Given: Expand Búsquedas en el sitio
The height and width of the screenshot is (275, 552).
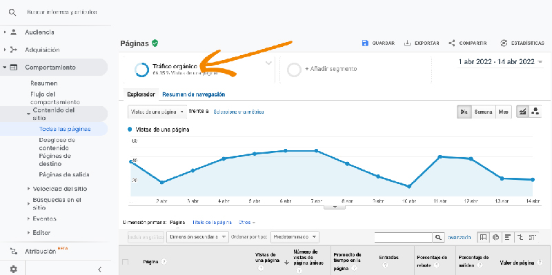Looking at the screenshot, I should [x=28, y=203].
